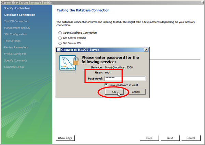Screen dimensions: 205x145
Task: Toggle the Save password in vault checkbox
Action: (x=106, y=85)
